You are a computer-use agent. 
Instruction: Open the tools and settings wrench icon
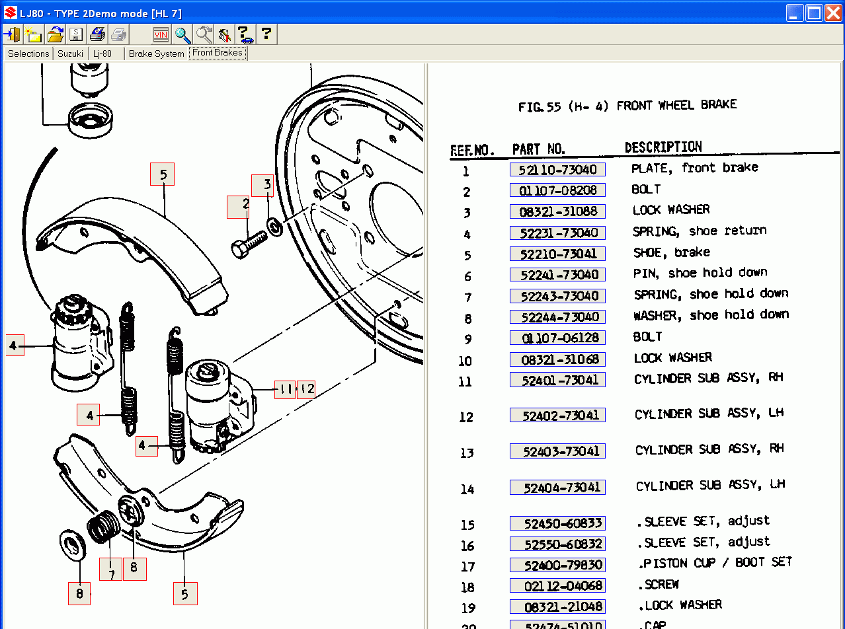[x=224, y=34]
